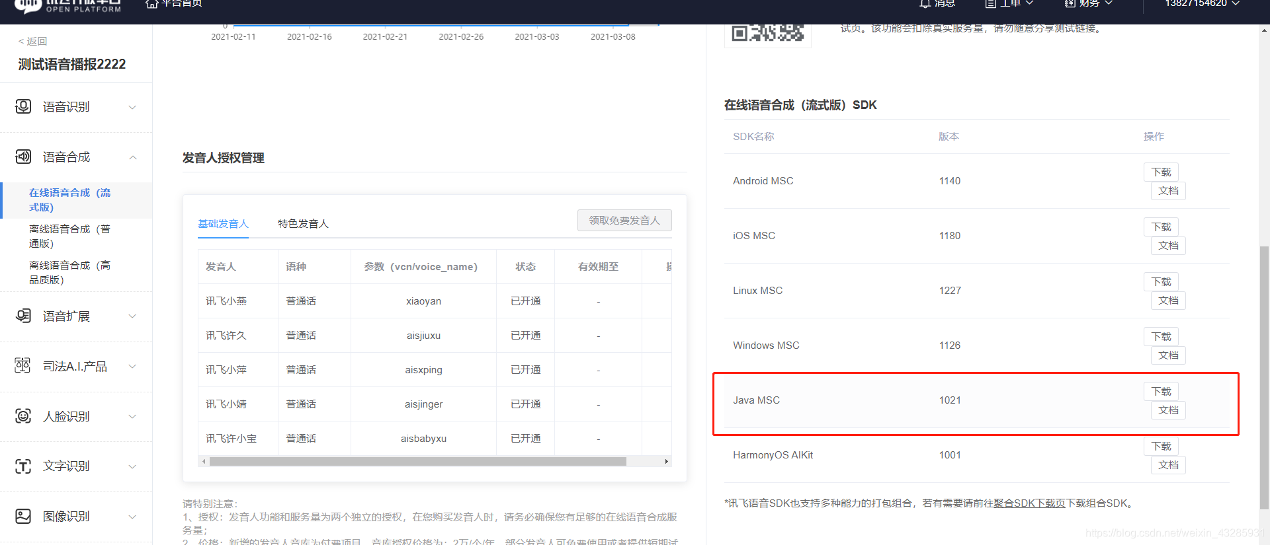Download the Java MSC SDK
Screen dimensions: 1270x545
tap(1161, 391)
